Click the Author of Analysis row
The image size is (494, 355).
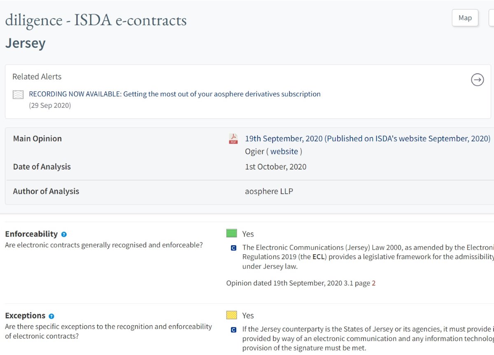coord(46,191)
